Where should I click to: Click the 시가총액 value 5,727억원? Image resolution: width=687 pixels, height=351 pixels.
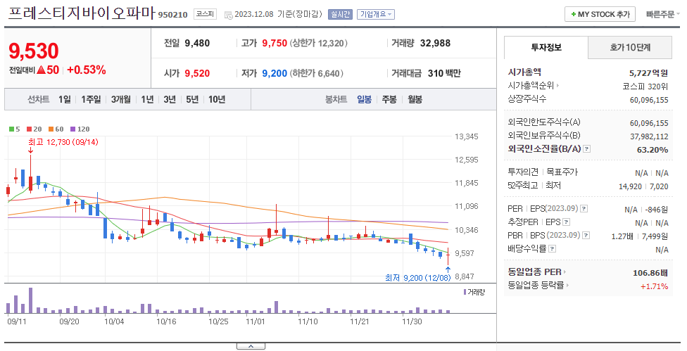[648, 73]
